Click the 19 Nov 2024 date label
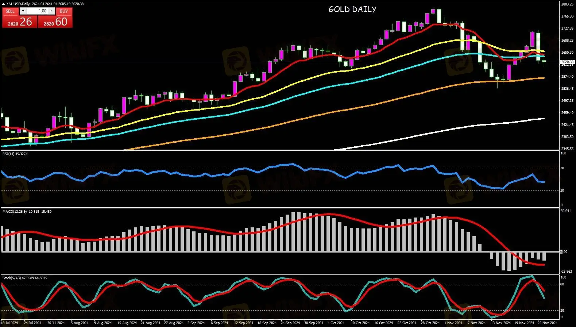This screenshot has height=327, width=576. point(524,323)
